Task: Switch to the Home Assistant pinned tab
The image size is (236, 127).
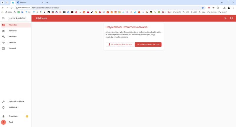Action: point(13,3)
